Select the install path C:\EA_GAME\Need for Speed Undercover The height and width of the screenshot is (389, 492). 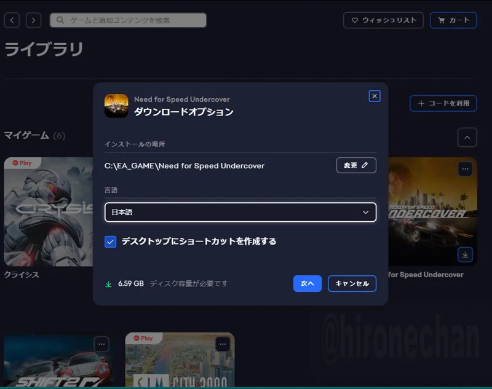[x=184, y=166]
